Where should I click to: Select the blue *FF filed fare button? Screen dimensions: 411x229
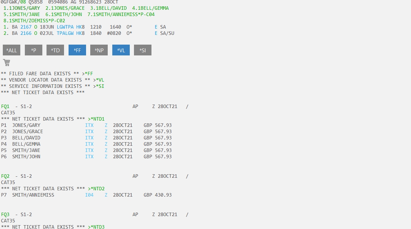(77, 50)
